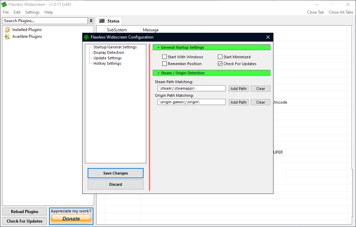Select Availible Plugins tree label

coord(27,36)
